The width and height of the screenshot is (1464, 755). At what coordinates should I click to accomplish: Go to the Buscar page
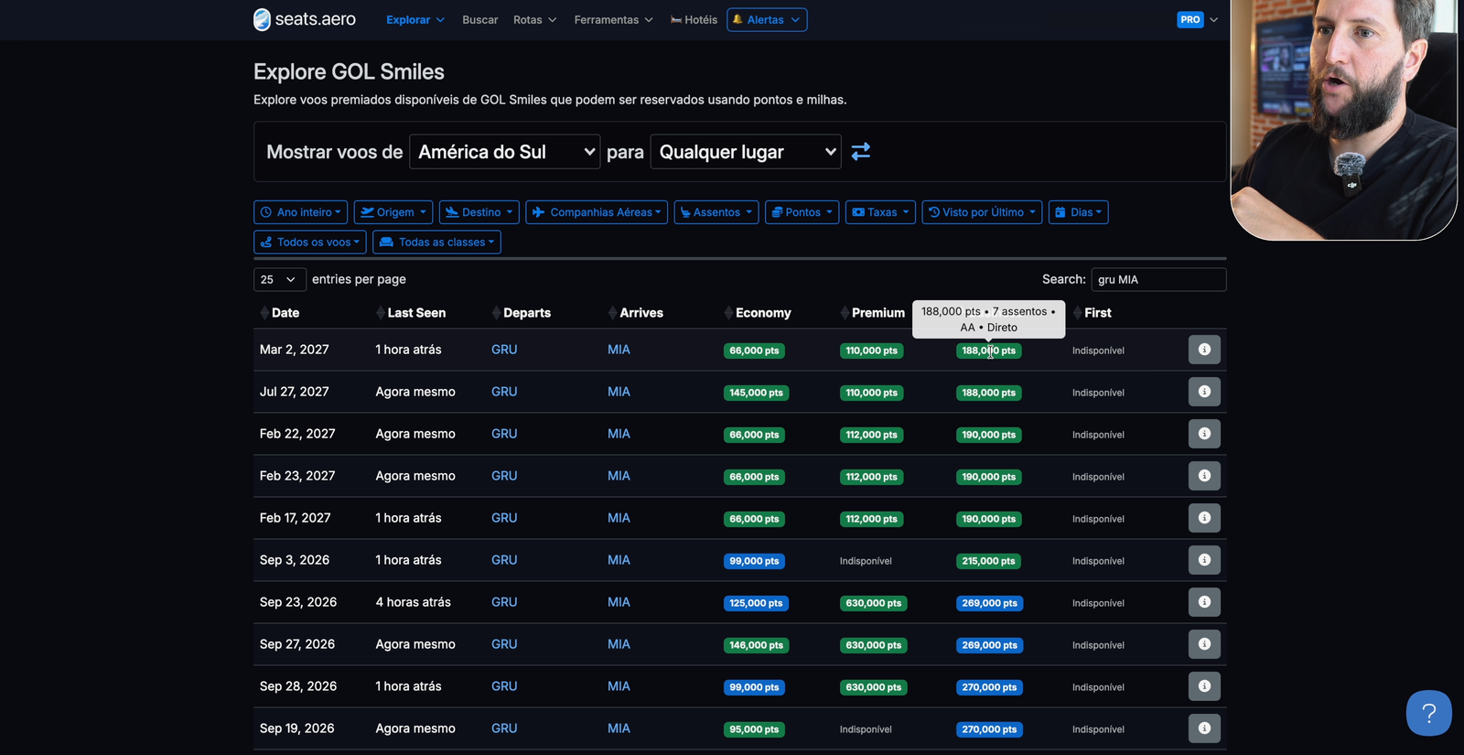click(x=480, y=20)
